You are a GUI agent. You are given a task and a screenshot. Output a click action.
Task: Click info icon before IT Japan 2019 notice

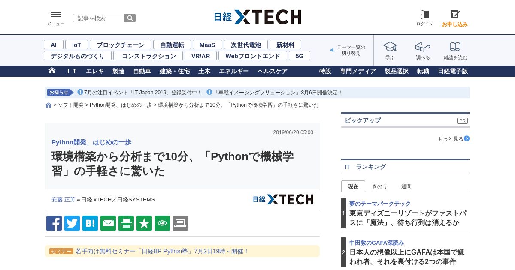[x=80, y=92]
